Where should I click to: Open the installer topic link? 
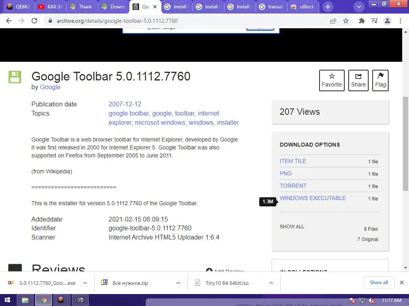click(x=228, y=123)
